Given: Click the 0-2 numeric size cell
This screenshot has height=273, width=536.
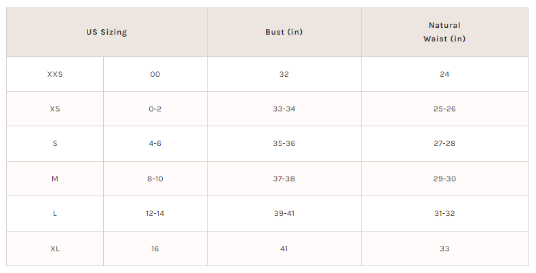Looking at the screenshot, I should (155, 109).
